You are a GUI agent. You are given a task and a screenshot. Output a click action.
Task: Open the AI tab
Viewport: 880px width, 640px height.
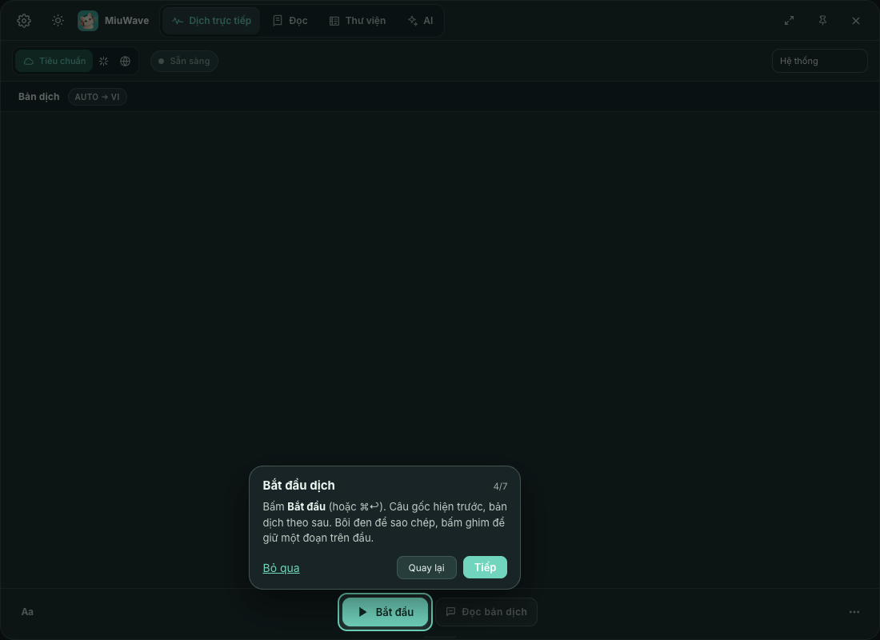click(x=420, y=21)
